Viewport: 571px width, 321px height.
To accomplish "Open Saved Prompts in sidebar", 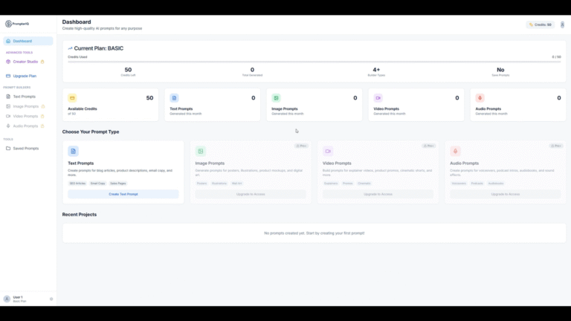I will [25, 149].
